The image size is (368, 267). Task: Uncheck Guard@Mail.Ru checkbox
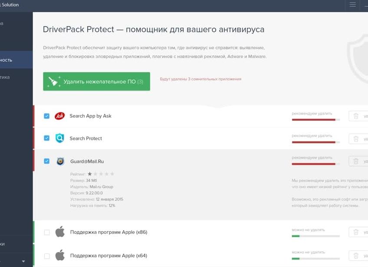point(47,161)
